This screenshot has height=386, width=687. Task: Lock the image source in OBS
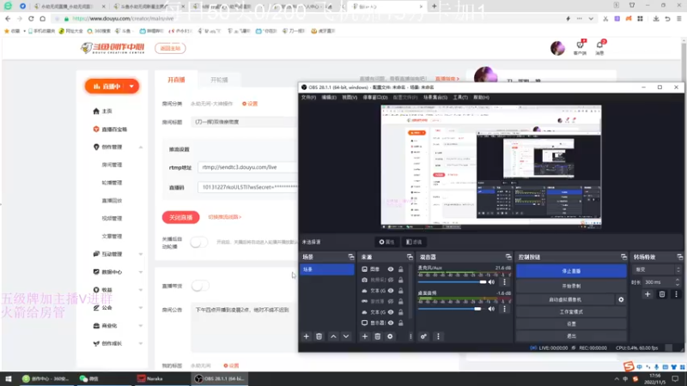coord(400,269)
